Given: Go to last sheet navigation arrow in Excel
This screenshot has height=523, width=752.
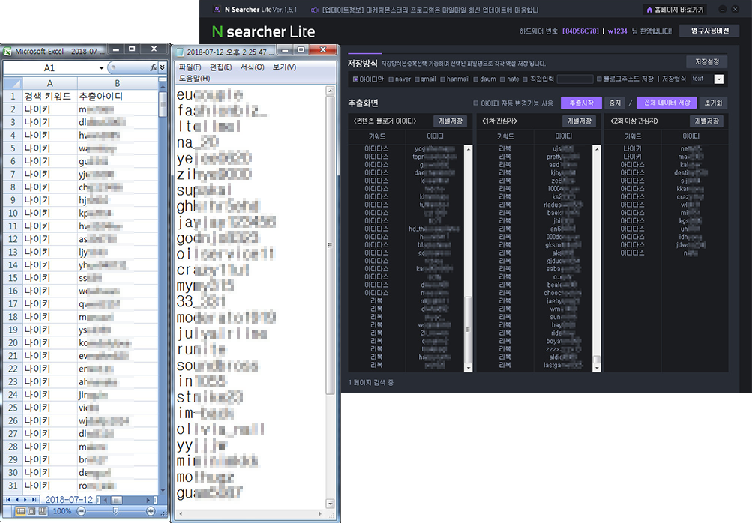Looking at the screenshot, I should [34, 500].
